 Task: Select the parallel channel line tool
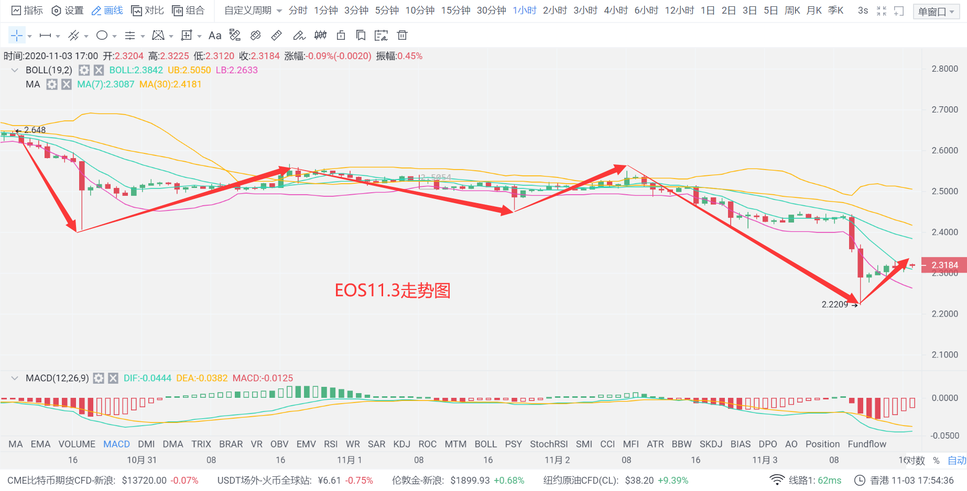tap(74, 36)
